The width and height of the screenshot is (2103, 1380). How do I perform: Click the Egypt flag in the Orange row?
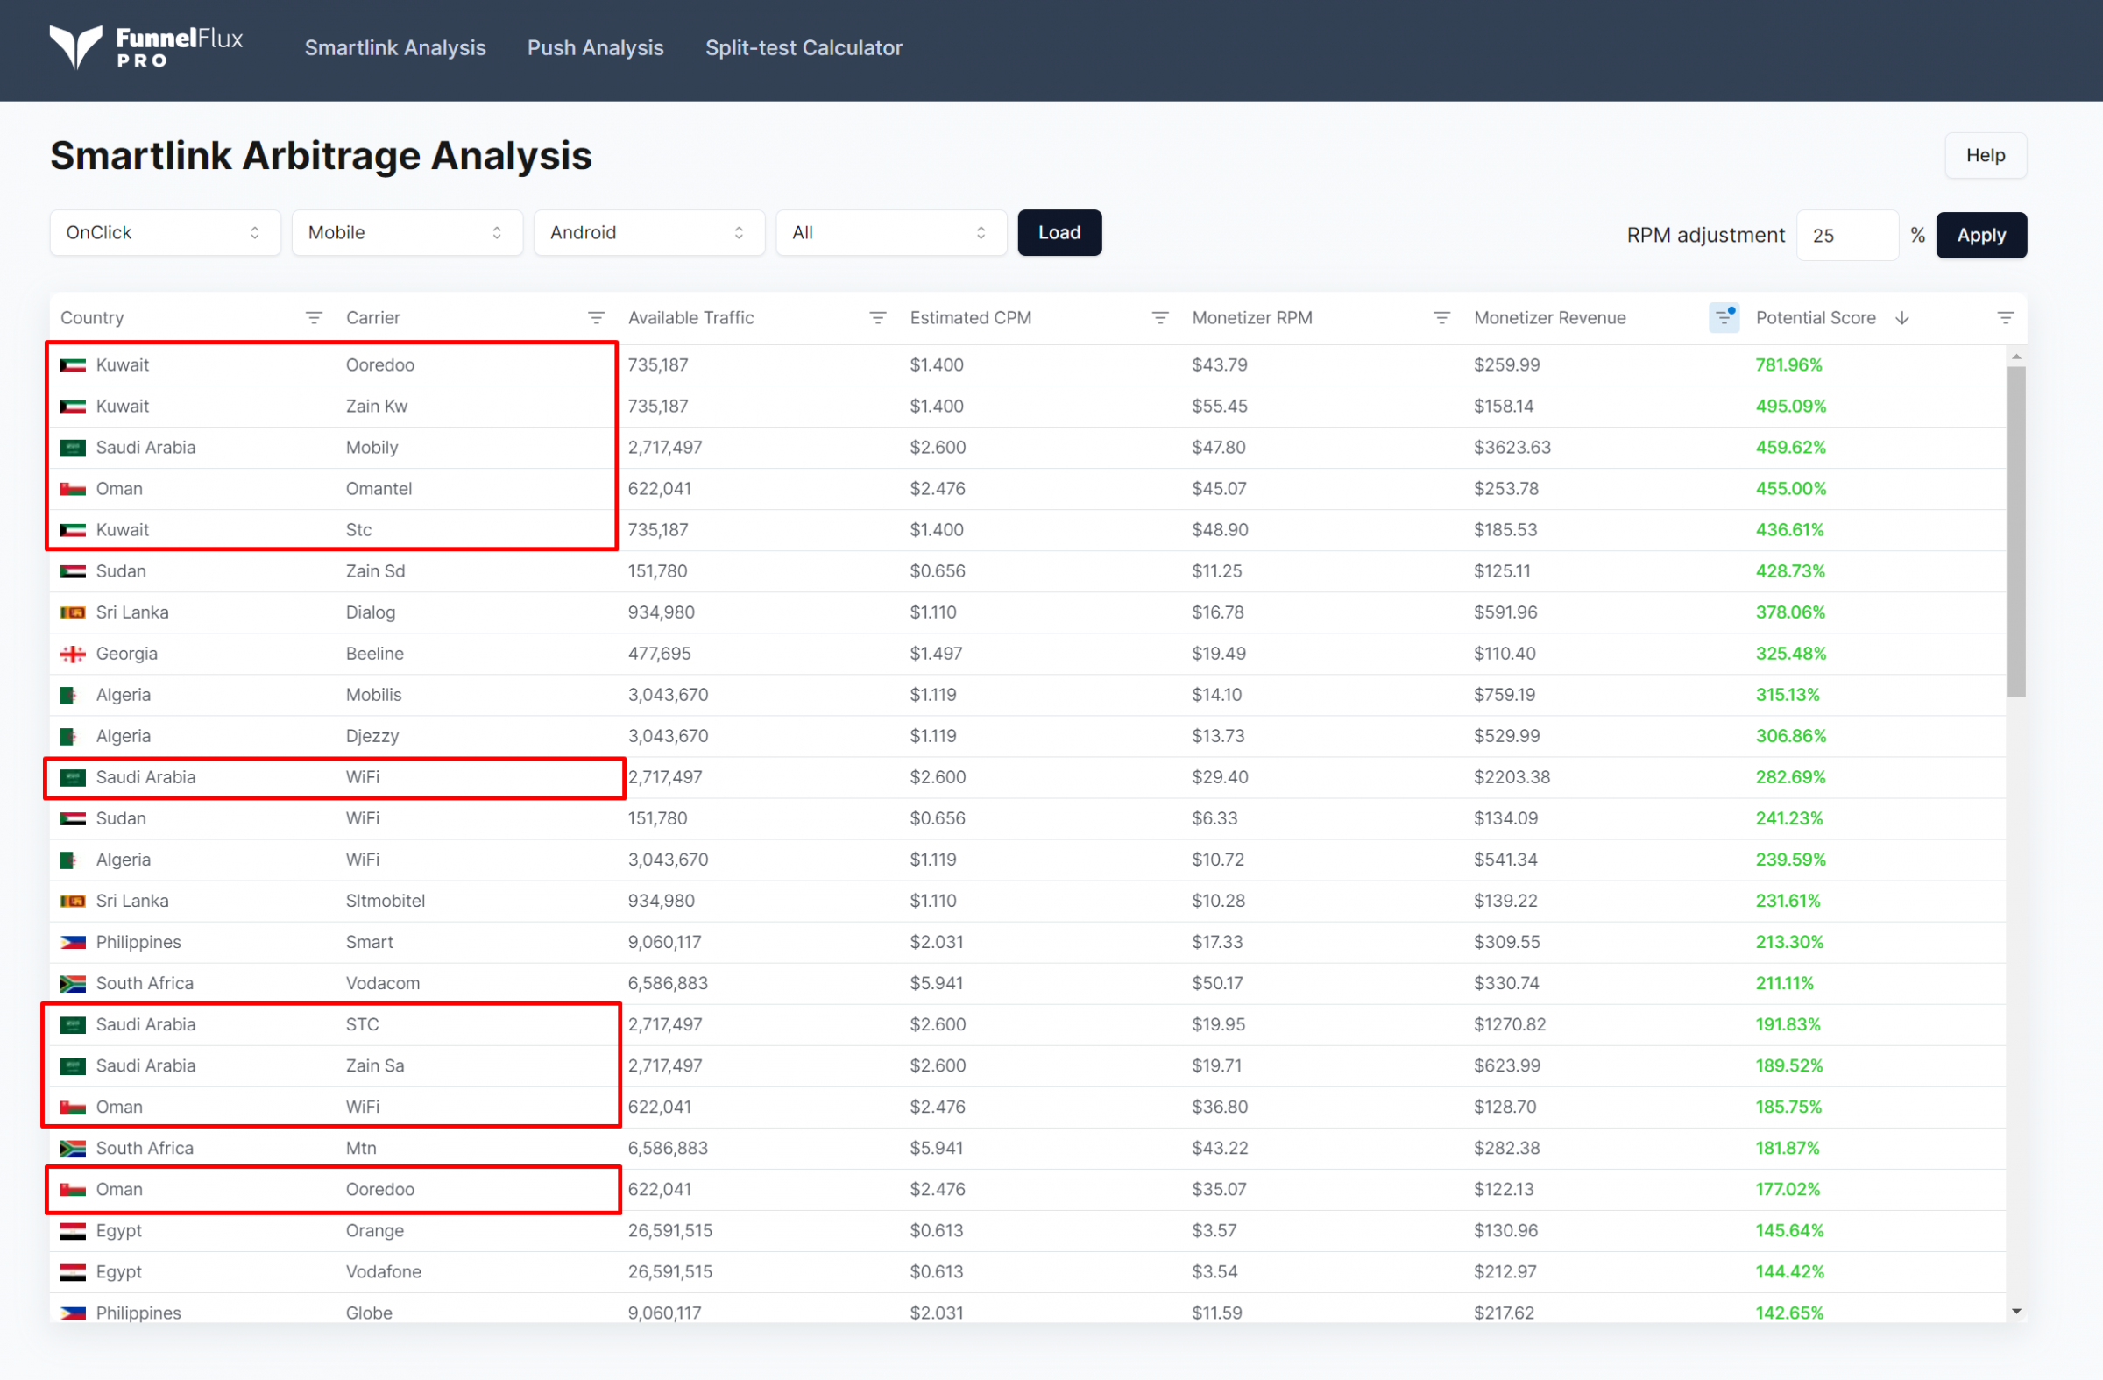click(73, 1231)
